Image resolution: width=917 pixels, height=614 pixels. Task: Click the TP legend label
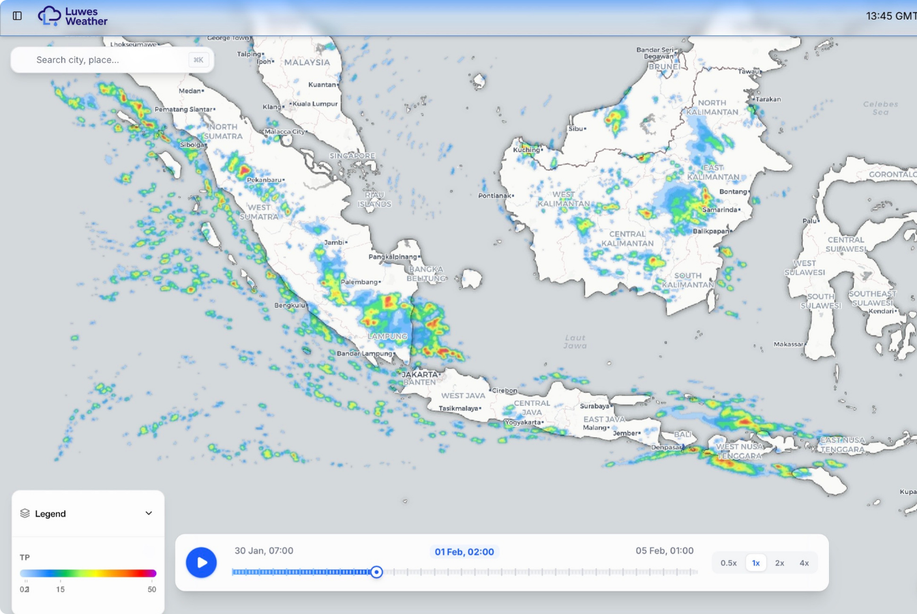click(x=25, y=557)
